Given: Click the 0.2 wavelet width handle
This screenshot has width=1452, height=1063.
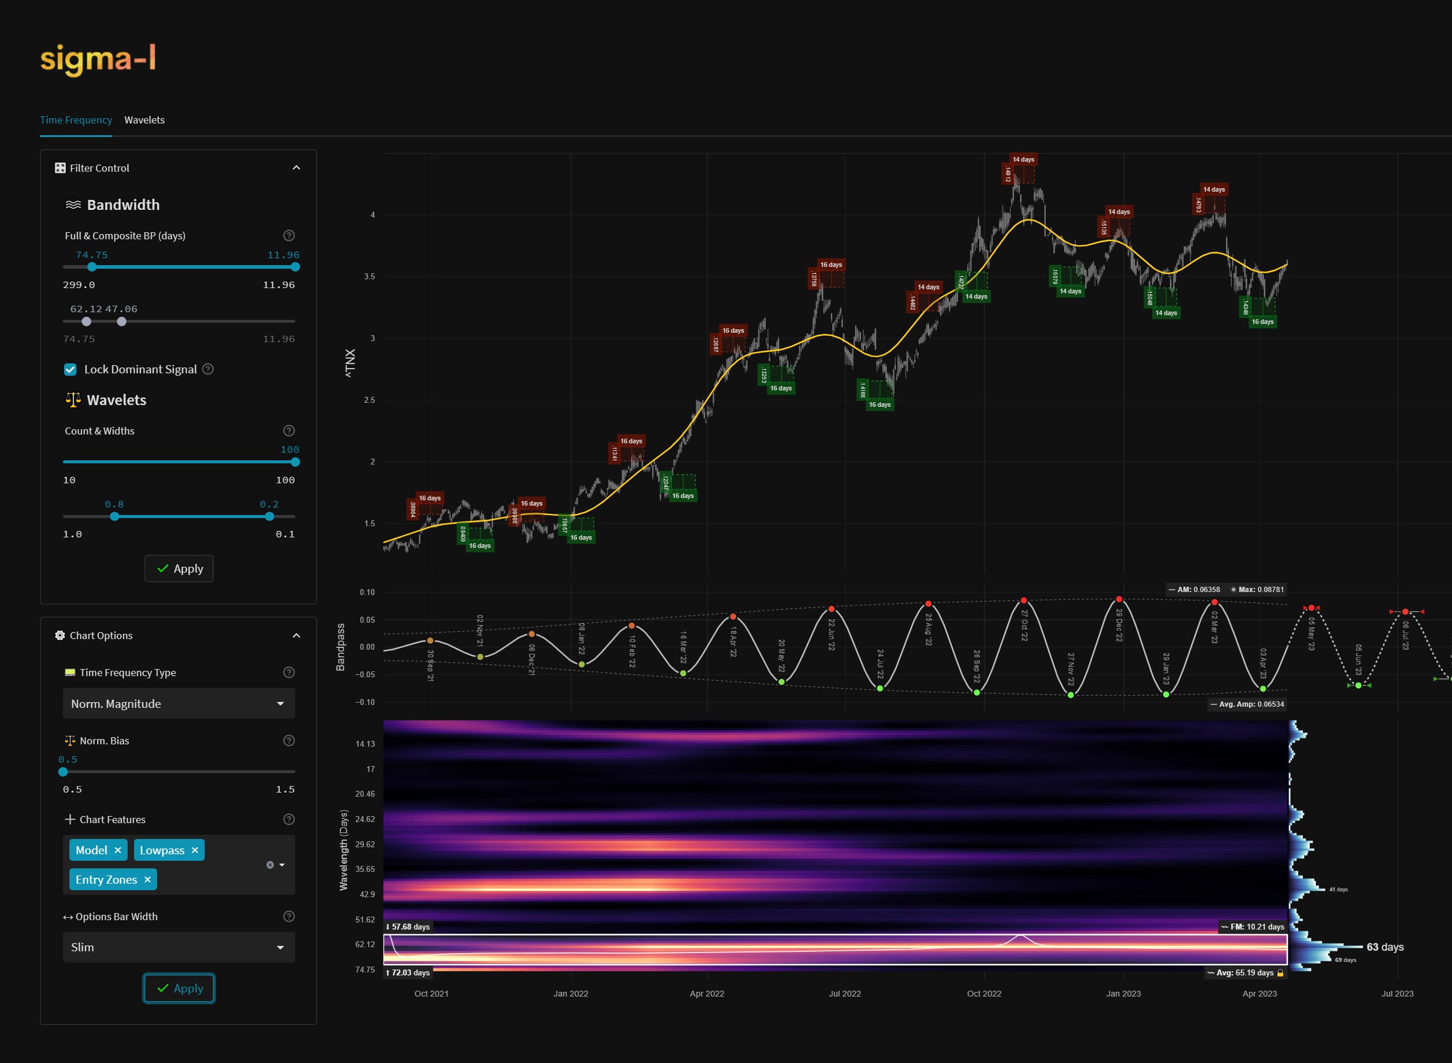Looking at the screenshot, I should (x=270, y=516).
